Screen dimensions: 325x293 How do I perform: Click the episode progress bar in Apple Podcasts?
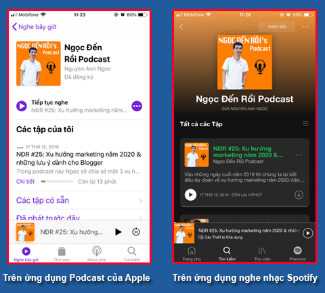point(58,181)
